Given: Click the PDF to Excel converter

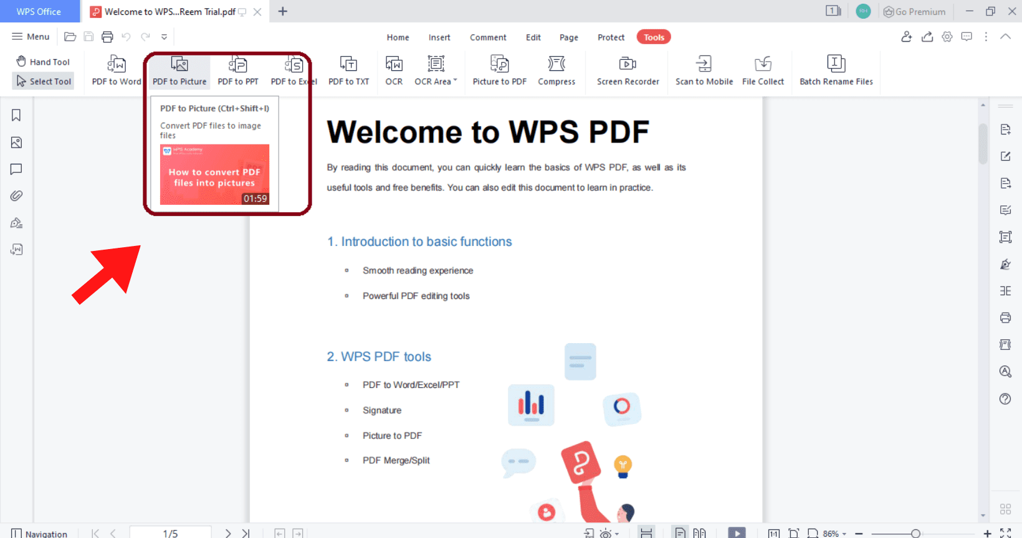Looking at the screenshot, I should [294, 70].
